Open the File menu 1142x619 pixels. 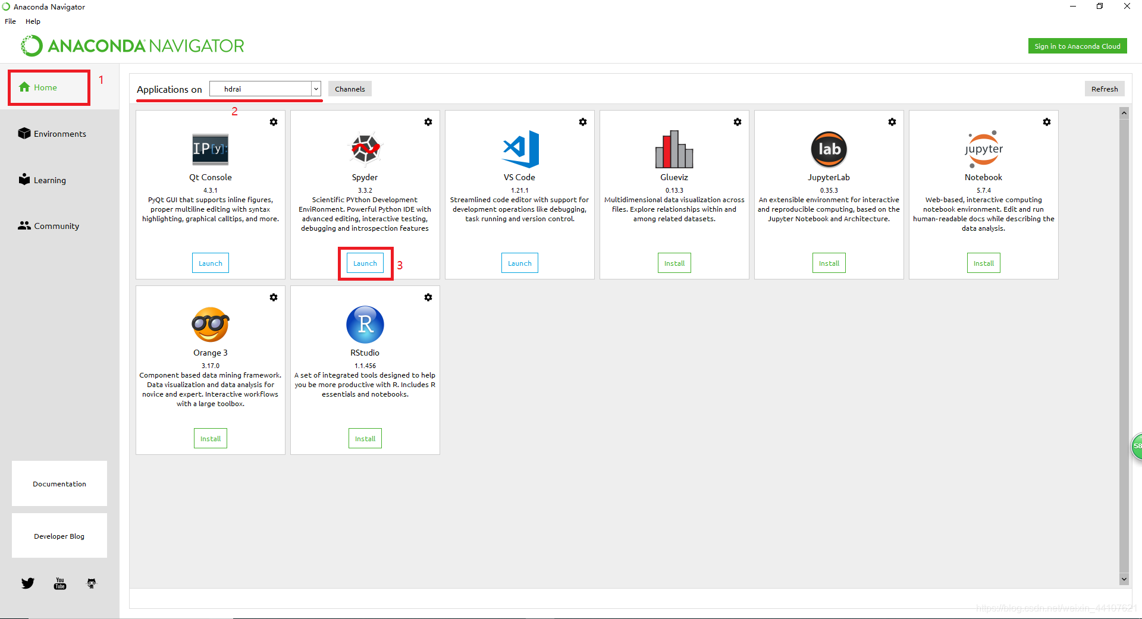coord(10,21)
